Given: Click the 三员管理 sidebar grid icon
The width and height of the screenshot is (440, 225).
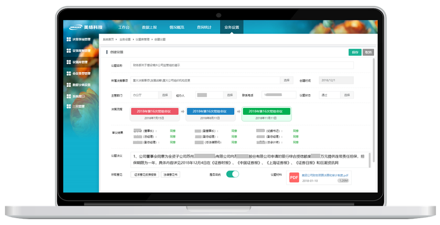Looking at the screenshot, I should (68, 105).
